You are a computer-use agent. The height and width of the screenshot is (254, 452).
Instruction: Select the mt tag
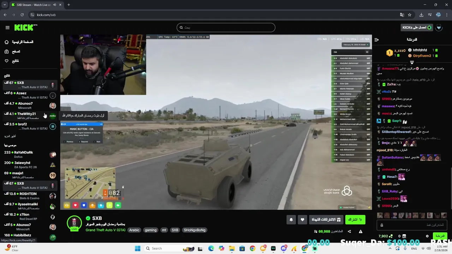(164, 230)
